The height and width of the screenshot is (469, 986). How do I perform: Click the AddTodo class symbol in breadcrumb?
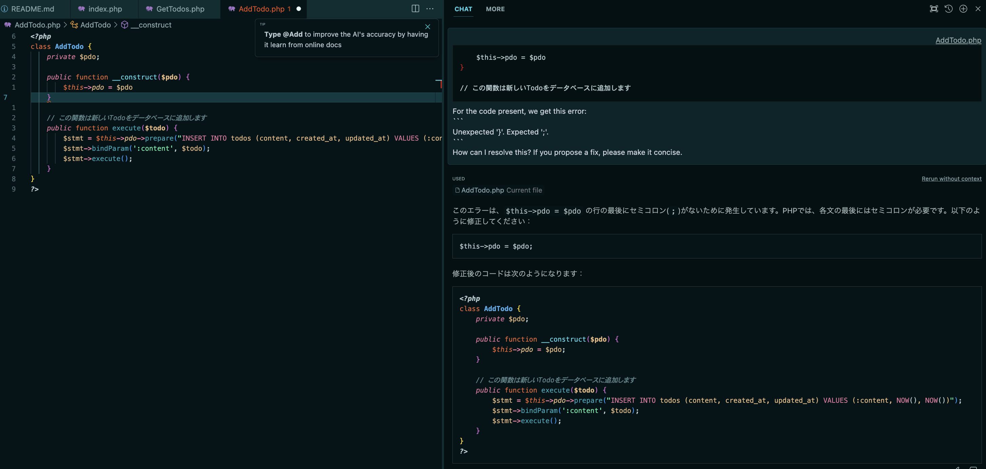[95, 25]
